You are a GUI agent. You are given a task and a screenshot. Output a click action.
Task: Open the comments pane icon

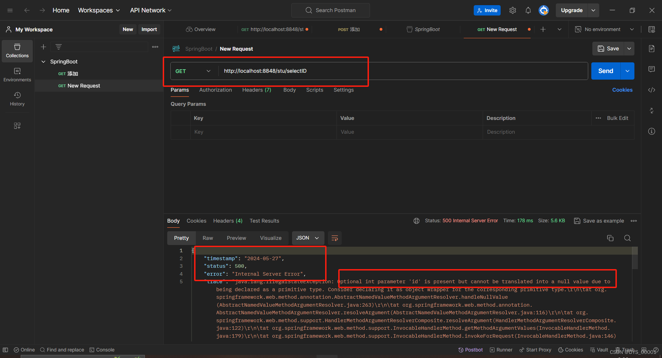(652, 69)
